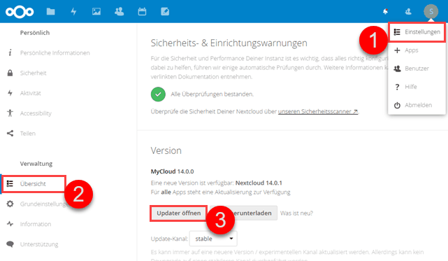
Task: Open the Contacts app icon
Action: tap(119, 11)
